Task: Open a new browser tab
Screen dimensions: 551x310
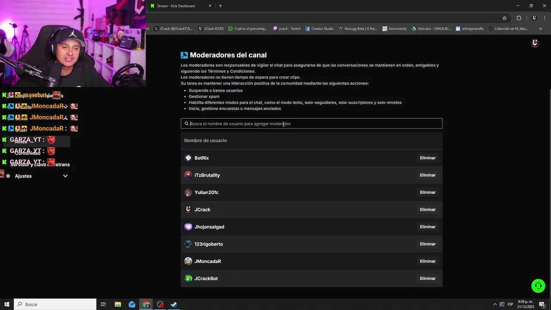Action: (220, 6)
